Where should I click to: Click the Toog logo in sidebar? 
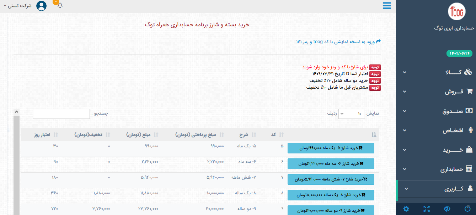tap(456, 12)
